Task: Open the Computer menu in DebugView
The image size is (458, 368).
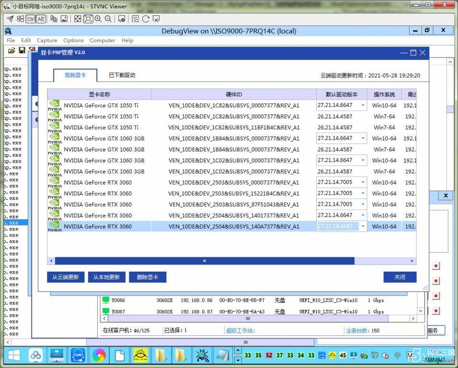Action: tap(103, 40)
